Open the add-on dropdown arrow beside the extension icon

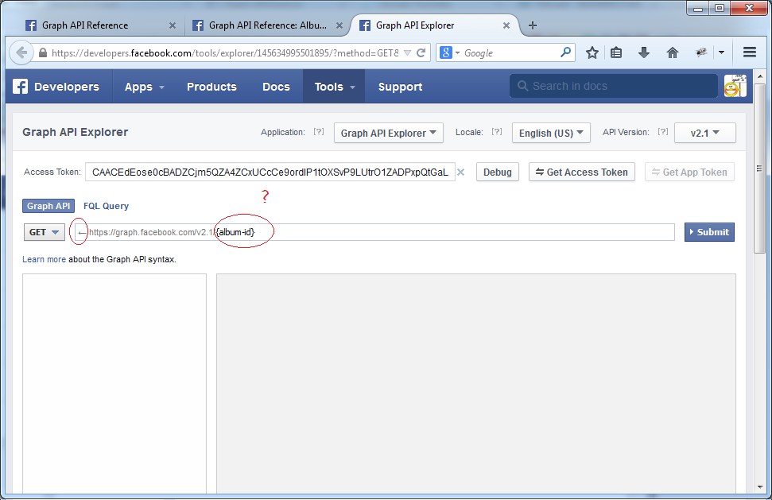click(x=721, y=52)
